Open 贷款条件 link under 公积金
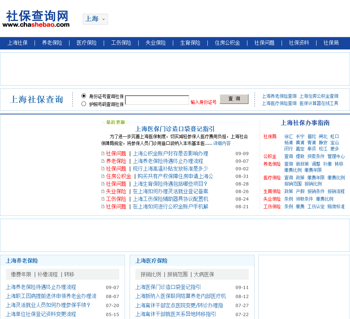350x319 pixels. pos(316,156)
